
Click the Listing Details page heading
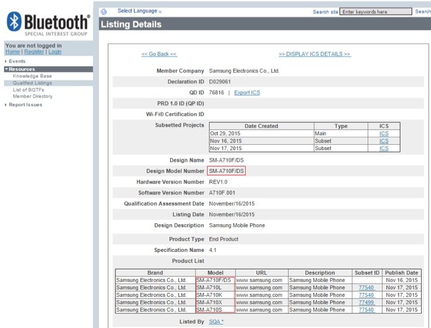[131, 25]
